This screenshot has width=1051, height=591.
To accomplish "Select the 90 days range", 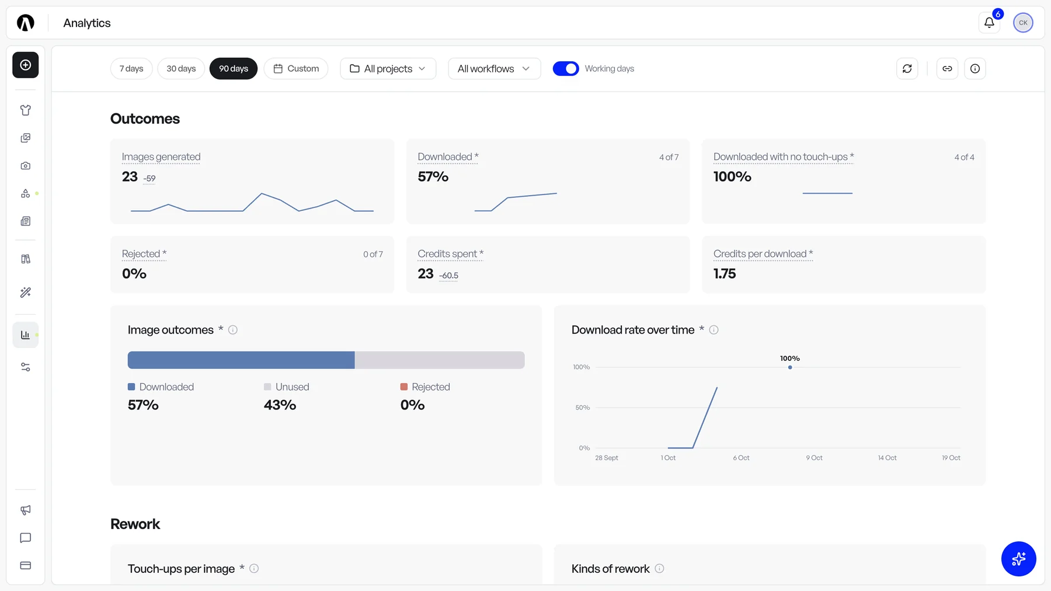I will click(234, 69).
